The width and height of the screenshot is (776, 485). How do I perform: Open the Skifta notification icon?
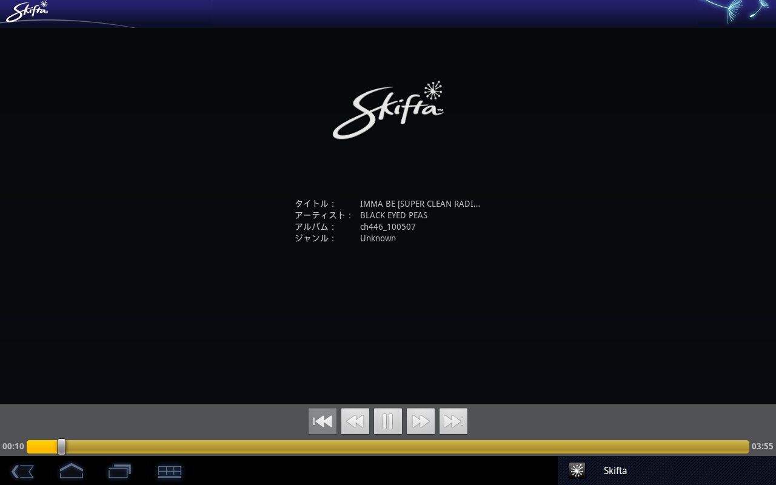click(577, 470)
